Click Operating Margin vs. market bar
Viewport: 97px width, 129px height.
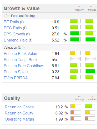click(x=90, y=118)
